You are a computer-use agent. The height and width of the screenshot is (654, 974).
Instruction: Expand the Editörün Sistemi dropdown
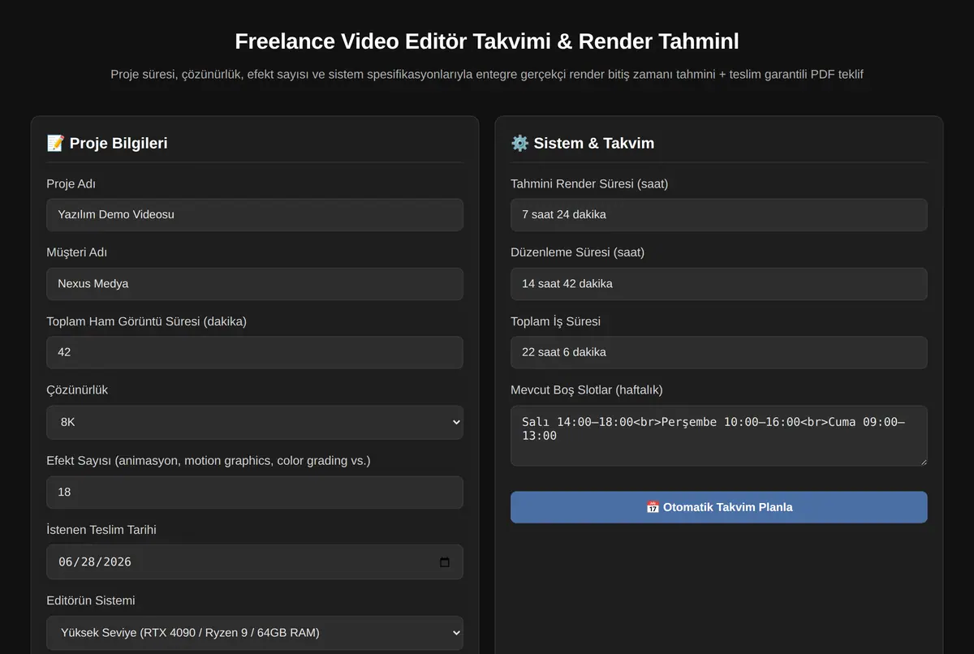[x=255, y=632]
